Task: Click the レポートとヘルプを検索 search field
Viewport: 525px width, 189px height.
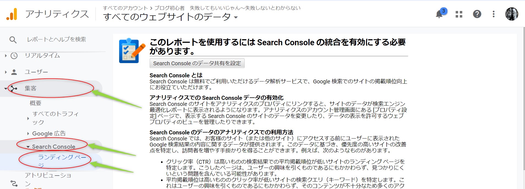Action: [x=56, y=40]
